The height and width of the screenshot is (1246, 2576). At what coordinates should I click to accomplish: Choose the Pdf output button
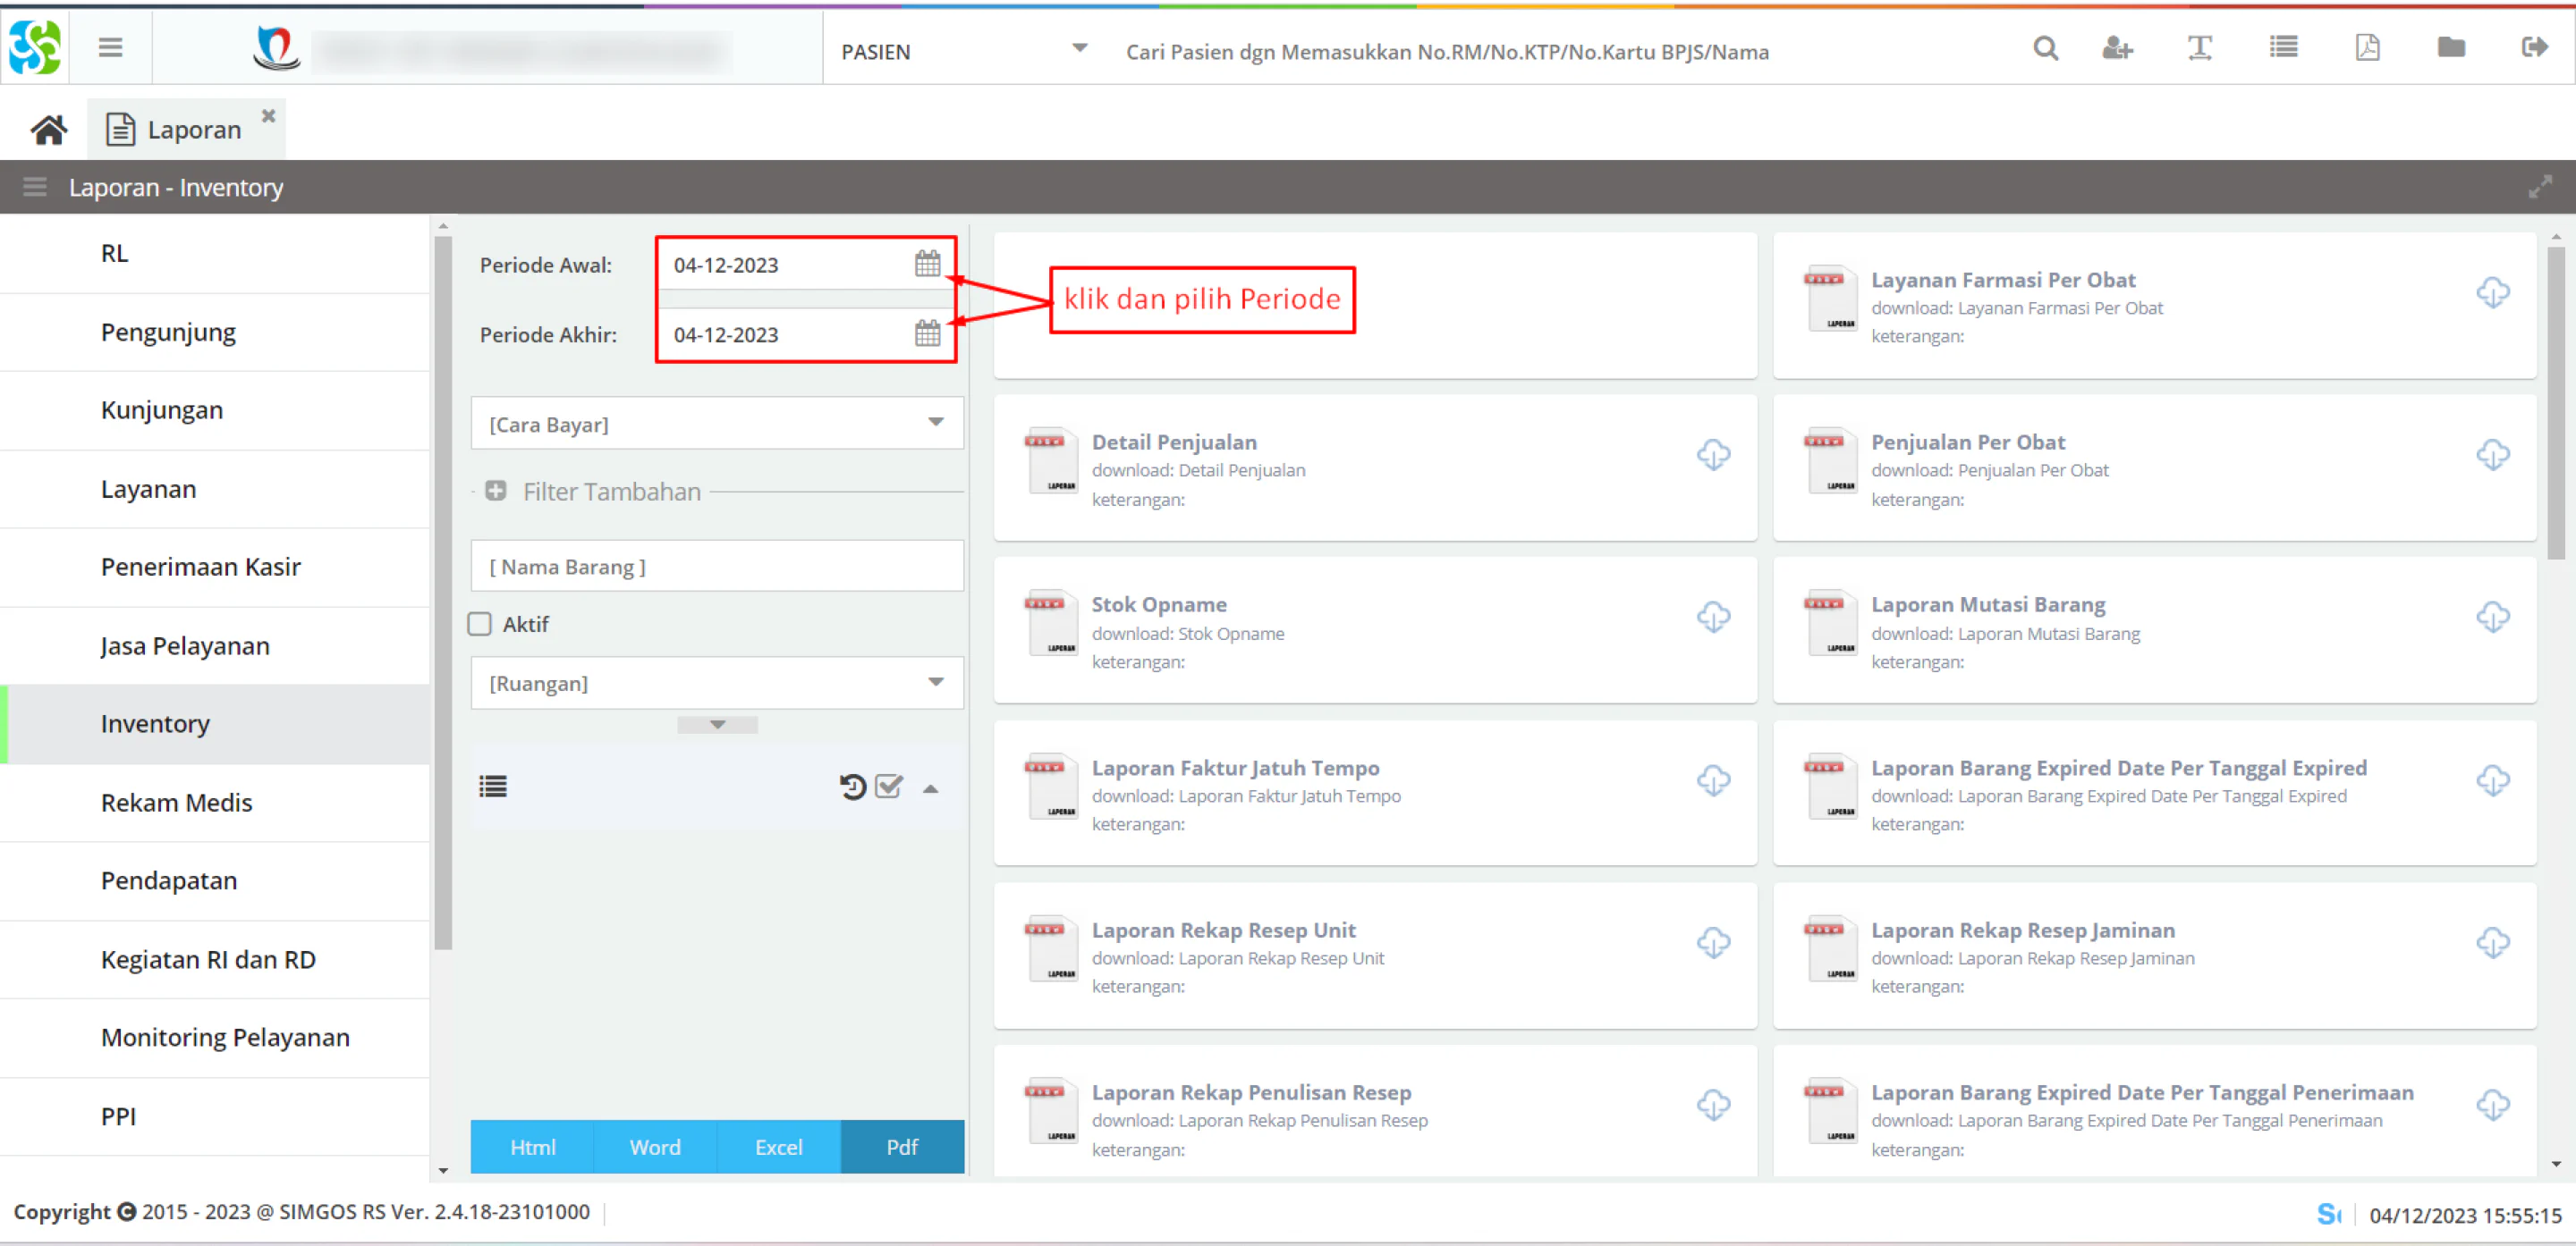(x=902, y=1147)
